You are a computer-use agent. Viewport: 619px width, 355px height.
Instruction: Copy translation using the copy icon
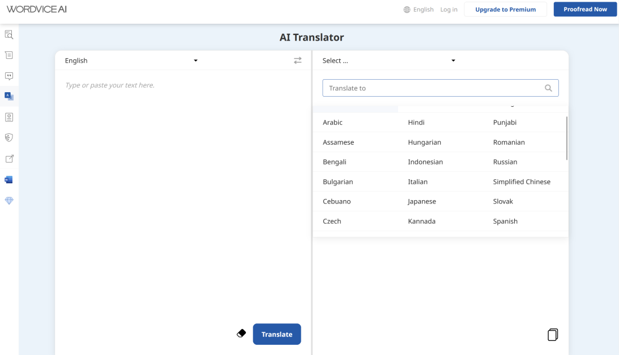click(553, 335)
